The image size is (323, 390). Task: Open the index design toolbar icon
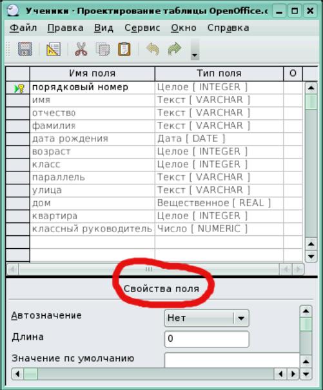tap(54, 49)
